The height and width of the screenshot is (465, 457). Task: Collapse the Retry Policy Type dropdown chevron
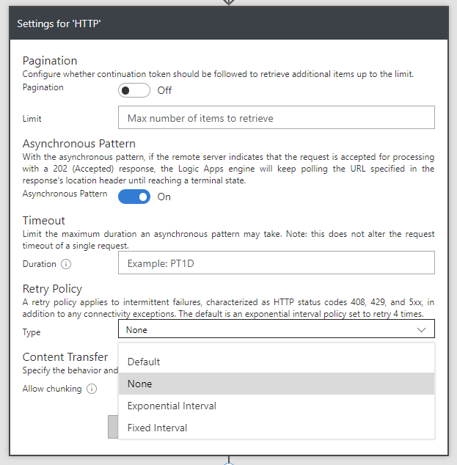click(x=421, y=330)
